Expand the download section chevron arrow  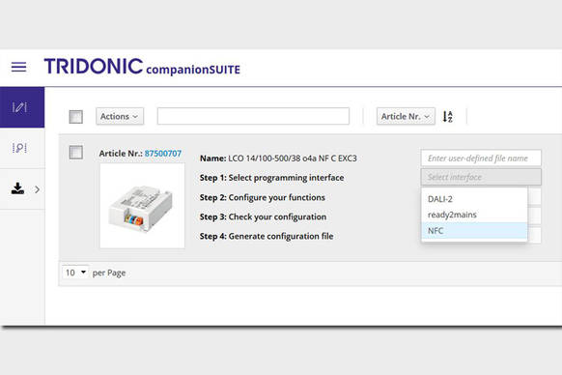38,189
